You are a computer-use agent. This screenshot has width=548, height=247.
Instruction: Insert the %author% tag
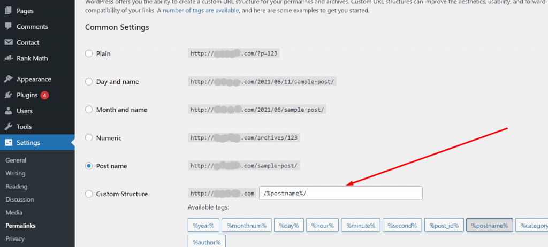tap(207, 242)
